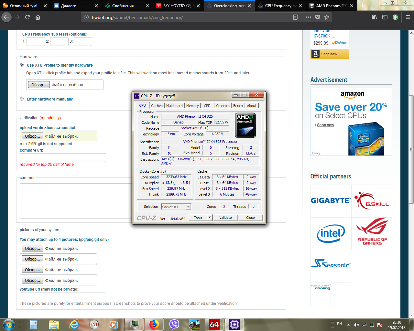This screenshot has height=331, width=414.
Task: Open volume control in system tray
Action: tap(356, 325)
